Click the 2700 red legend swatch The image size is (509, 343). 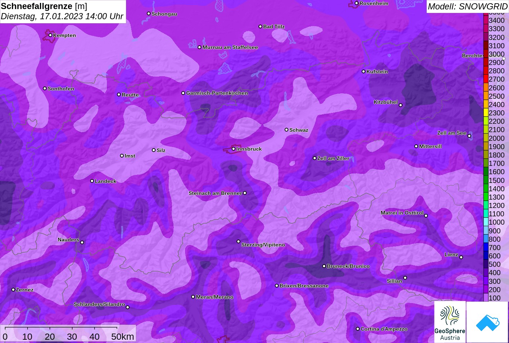(486, 79)
